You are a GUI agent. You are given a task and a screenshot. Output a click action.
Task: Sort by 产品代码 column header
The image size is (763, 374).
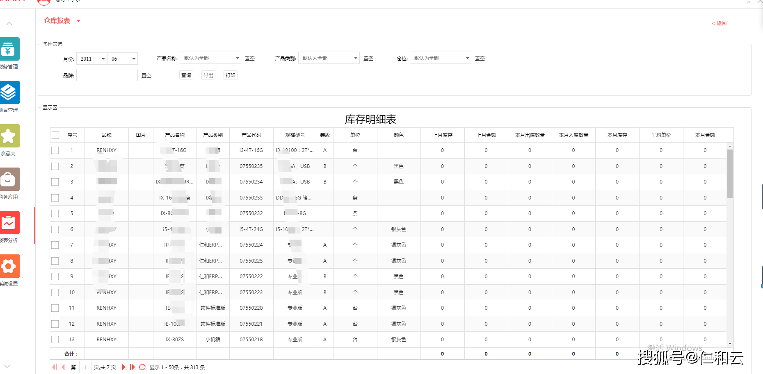[251, 135]
